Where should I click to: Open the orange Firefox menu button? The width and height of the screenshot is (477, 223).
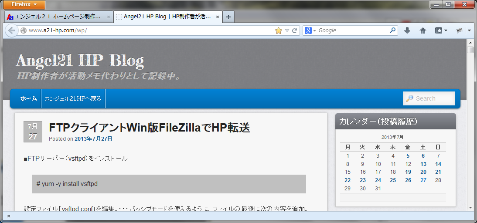[x=24, y=4]
